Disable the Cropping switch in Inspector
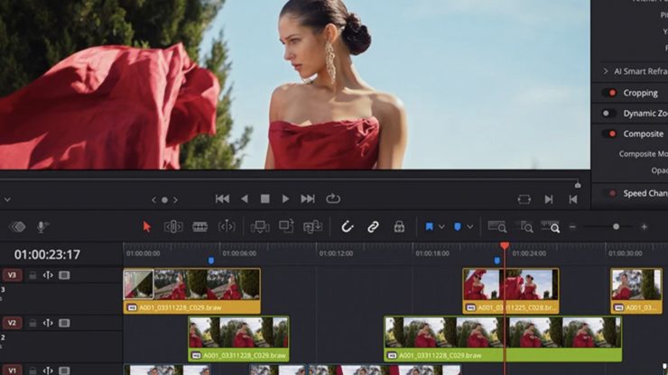The height and width of the screenshot is (375, 668). tap(609, 93)
